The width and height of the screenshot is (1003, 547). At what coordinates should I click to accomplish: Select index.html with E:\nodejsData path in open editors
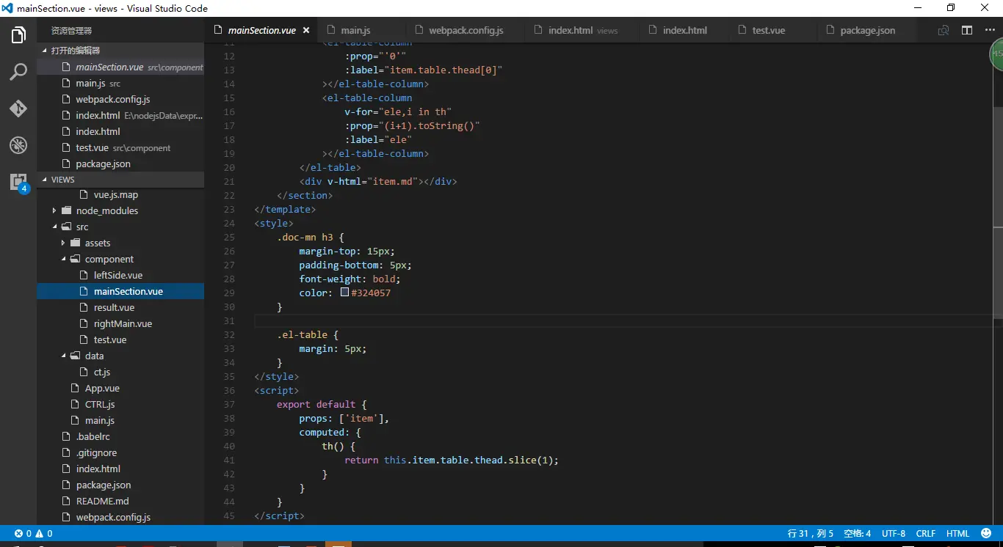[x=120, y=115]
